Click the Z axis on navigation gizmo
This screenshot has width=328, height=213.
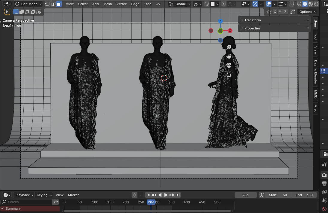[x=220, y=21]
